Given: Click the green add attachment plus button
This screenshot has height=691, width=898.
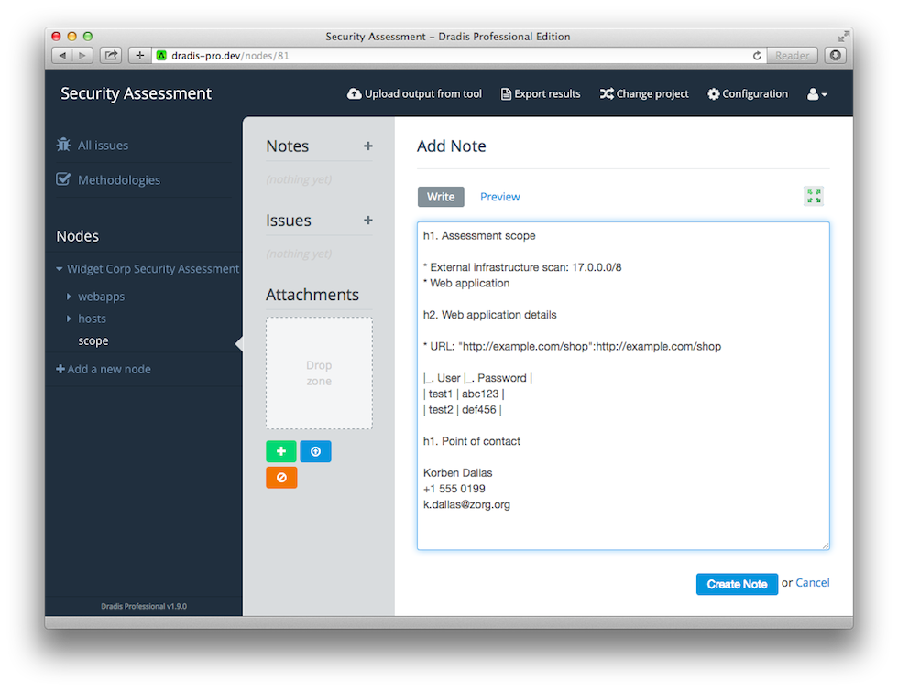Looking at the screenshot, I should click(280, 451).
